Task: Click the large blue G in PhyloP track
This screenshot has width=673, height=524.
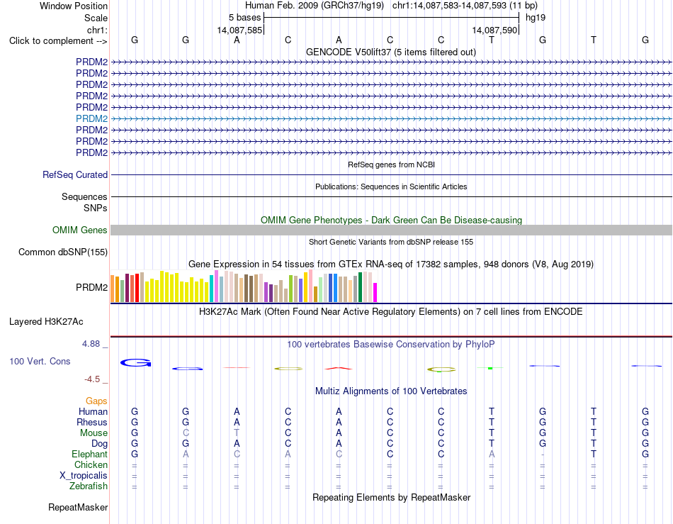Action: click(135, 363)
